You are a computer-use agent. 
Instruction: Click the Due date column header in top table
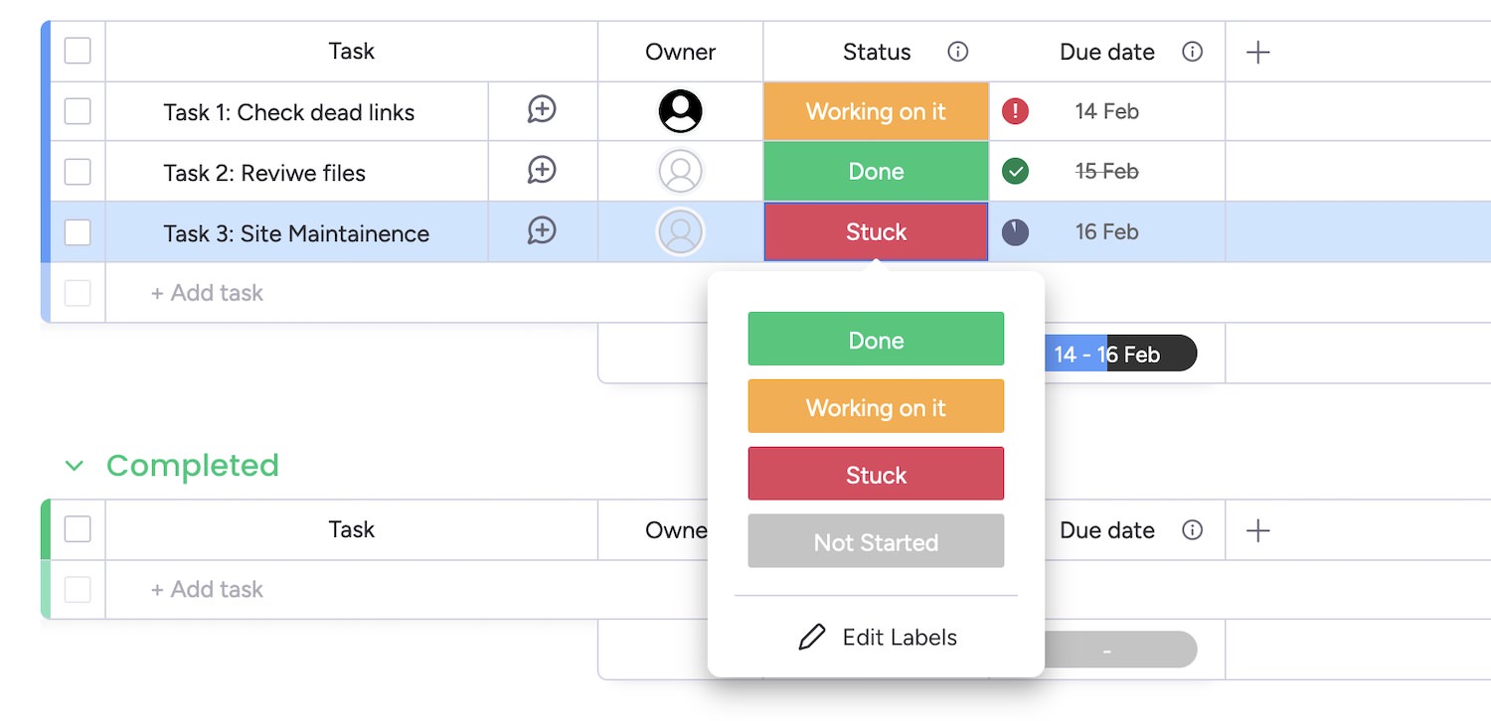click(1107, 52)
